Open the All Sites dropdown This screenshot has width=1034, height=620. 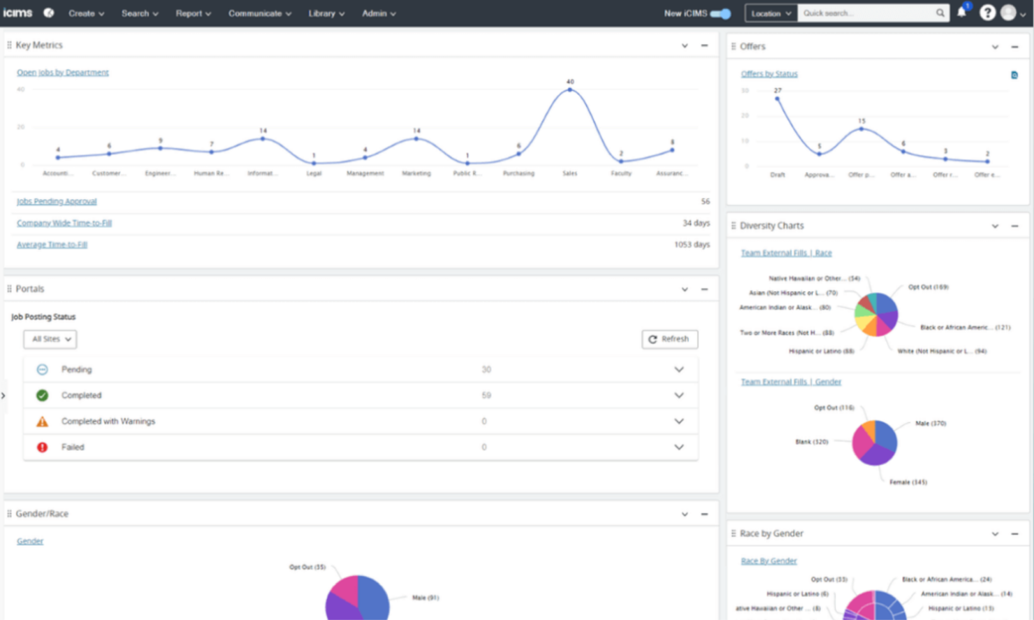49,339
